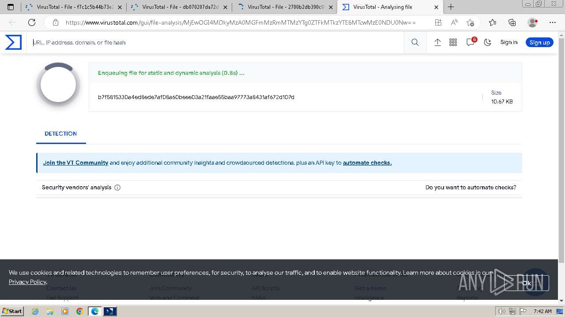Switch to VirusTotal File f7c1c5b44b73e2 tab
Image resolution: width=565 pixels, height=317 pixels.
pos(73,7)
